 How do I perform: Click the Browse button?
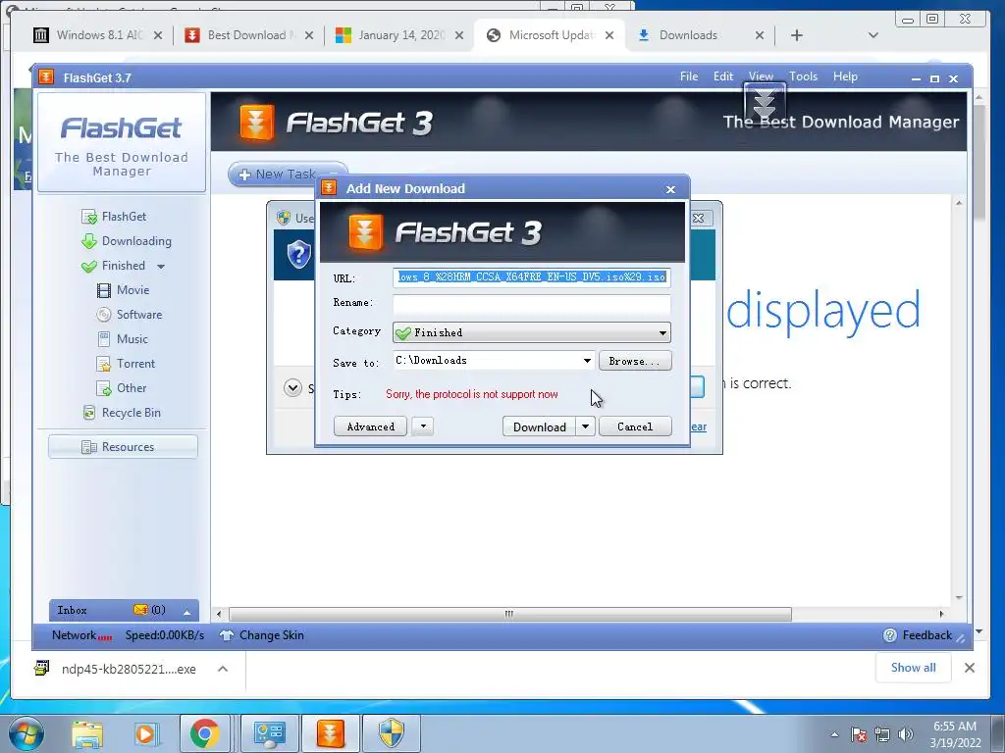point(635,361)
